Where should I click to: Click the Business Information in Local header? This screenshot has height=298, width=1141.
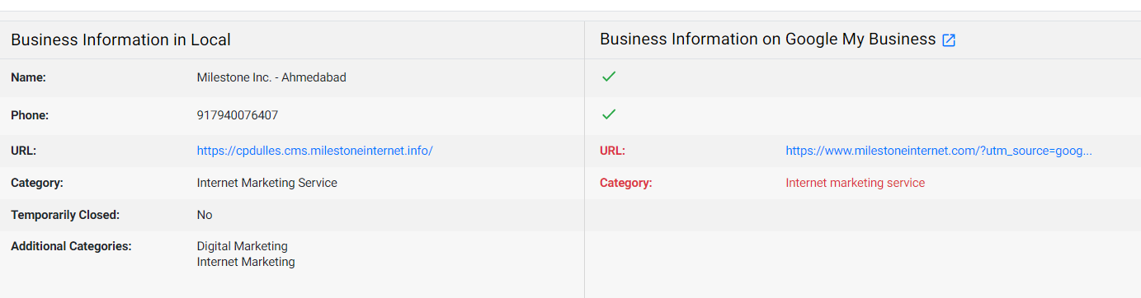point(120,40)
